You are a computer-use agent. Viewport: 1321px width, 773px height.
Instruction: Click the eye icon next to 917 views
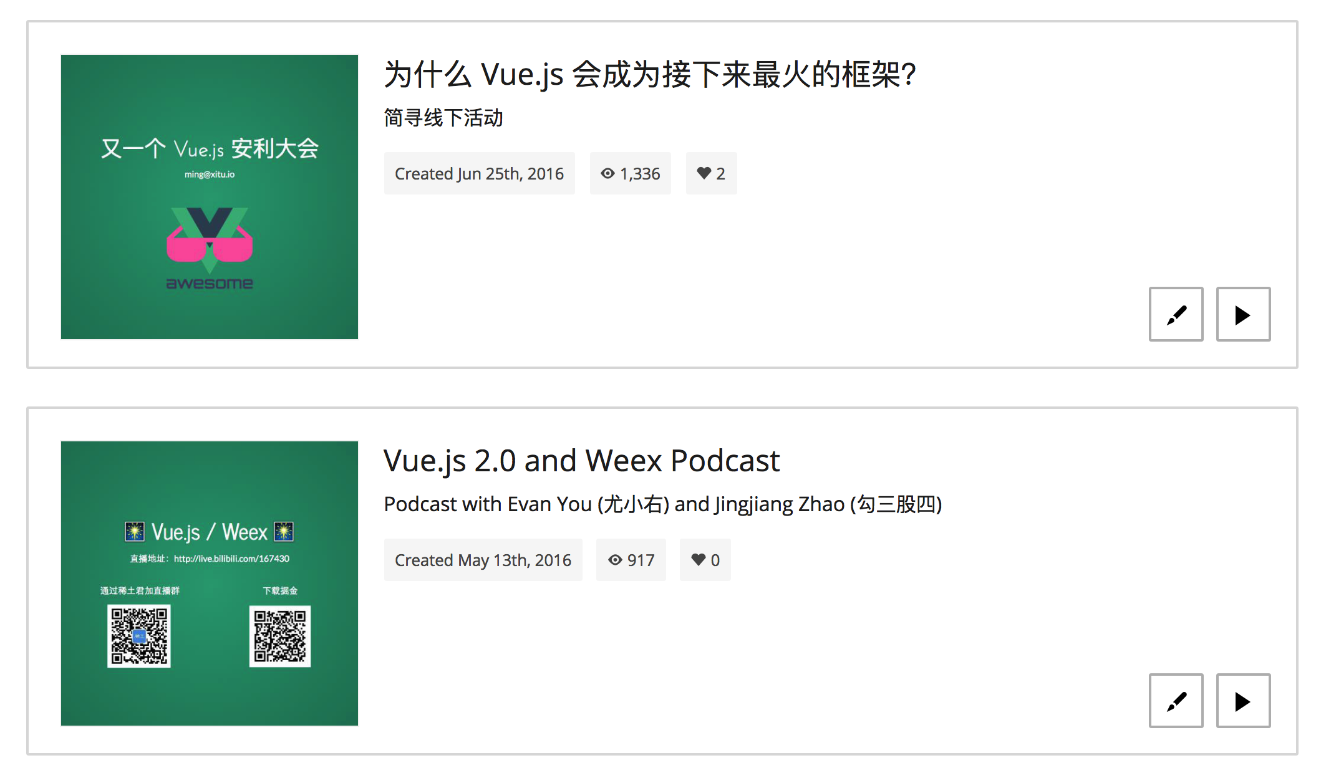click(615, 560)
